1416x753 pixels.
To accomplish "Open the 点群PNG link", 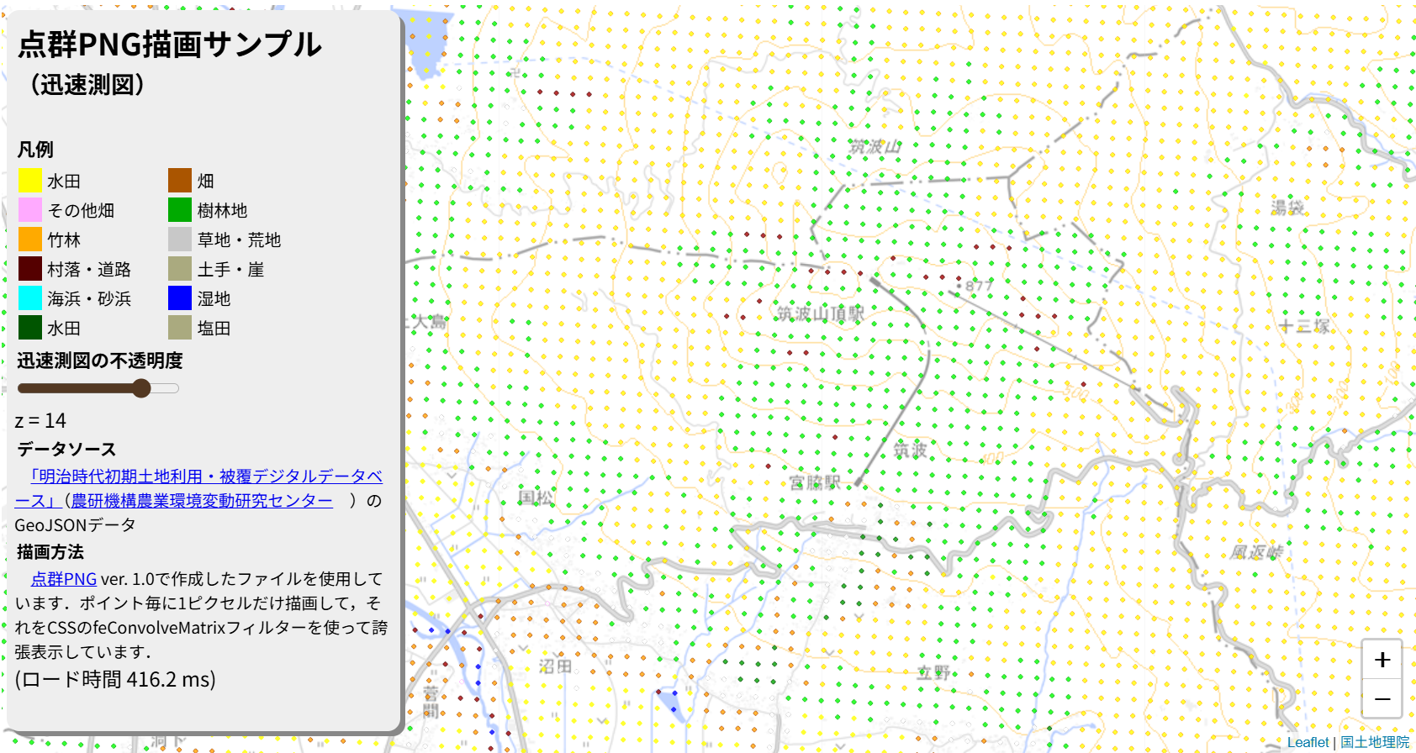I will pyautogui.click(x=64, y=579).
